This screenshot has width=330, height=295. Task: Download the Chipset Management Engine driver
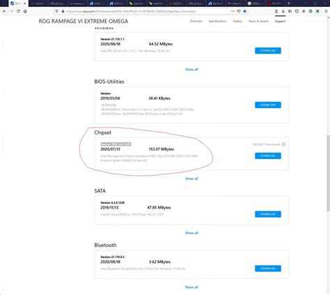pos(268,156)
